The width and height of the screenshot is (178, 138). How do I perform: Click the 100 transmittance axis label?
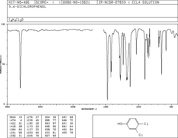coord(3,24)
